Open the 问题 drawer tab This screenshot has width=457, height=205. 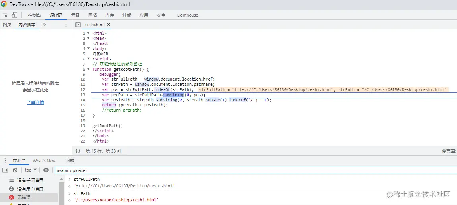[x=70, y=161]
